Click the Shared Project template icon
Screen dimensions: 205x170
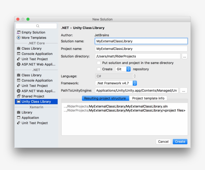(x=19, y=96)
